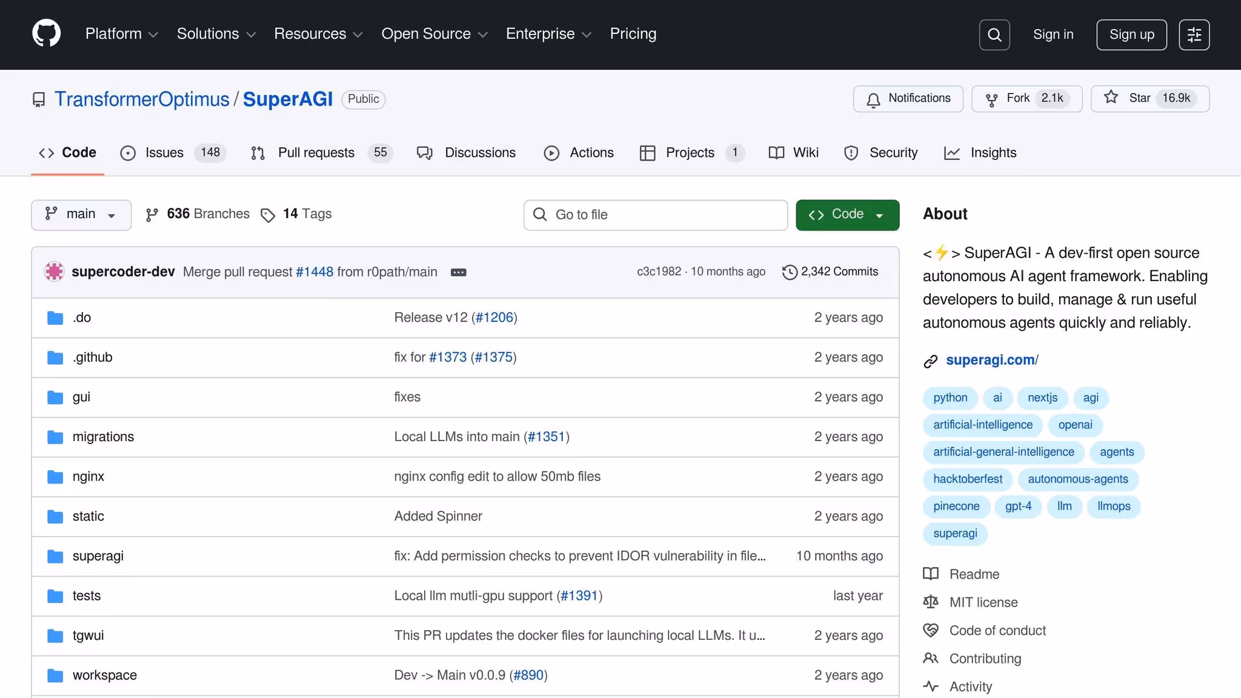
Task: Open the superagi folder
Action: (98, 556)
